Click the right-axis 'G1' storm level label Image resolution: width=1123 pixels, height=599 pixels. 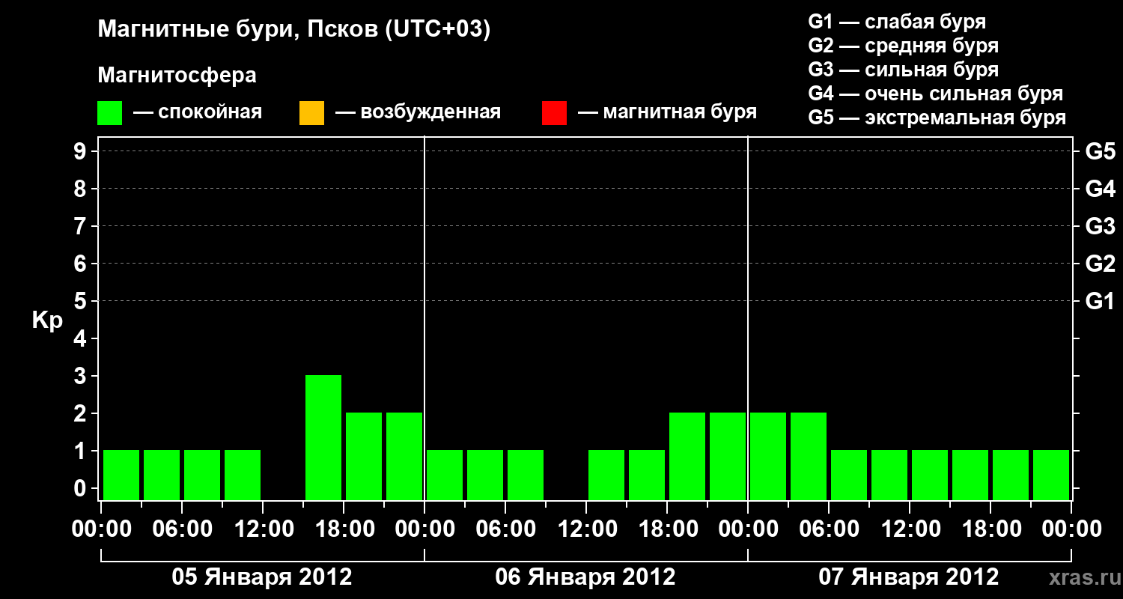pos(1101,301)
